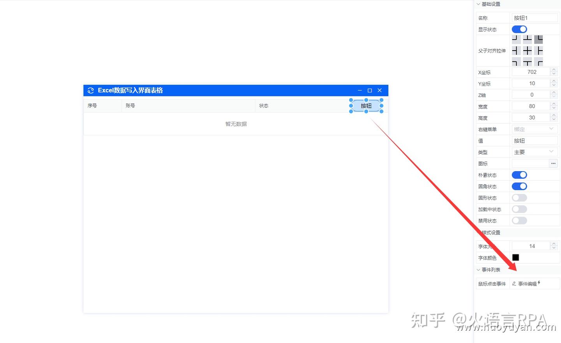The width and height of the screenshot is (561, 343).
Task: Click the 宽度 field showing 80
Action: pos(531,106)
